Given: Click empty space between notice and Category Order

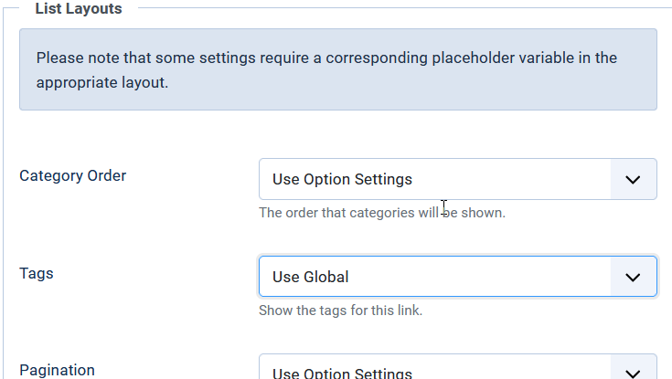Looking at the screenshot, I should [x=338, y=134].
